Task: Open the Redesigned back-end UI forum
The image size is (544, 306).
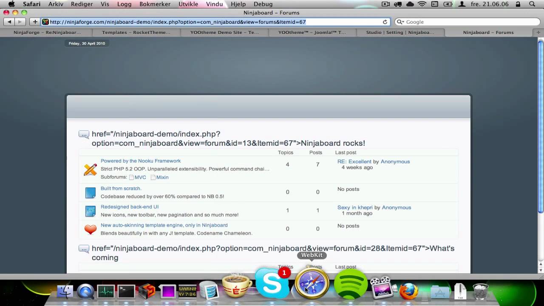Action: (130, 207)
